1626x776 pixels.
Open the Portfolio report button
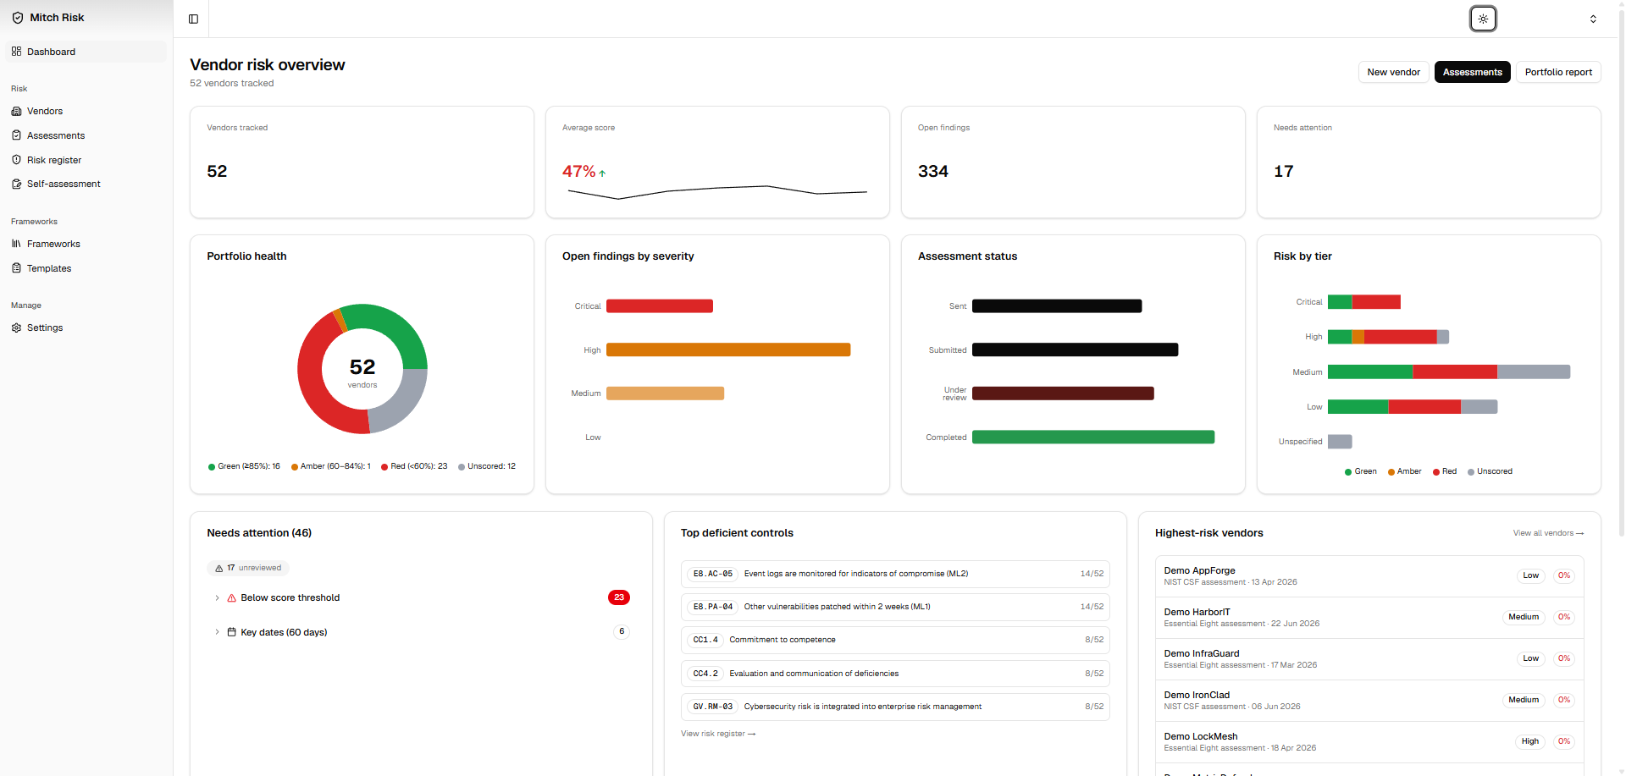1558,72
